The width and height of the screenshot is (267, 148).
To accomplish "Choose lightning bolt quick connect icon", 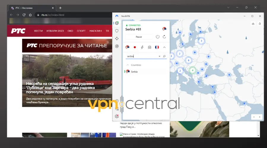I will tap(142, 47).
